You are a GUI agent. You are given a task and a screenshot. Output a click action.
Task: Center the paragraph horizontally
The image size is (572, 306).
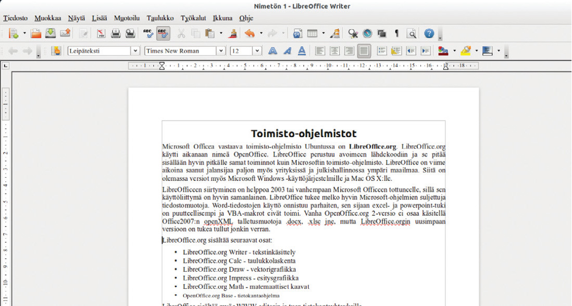[334, 51]
